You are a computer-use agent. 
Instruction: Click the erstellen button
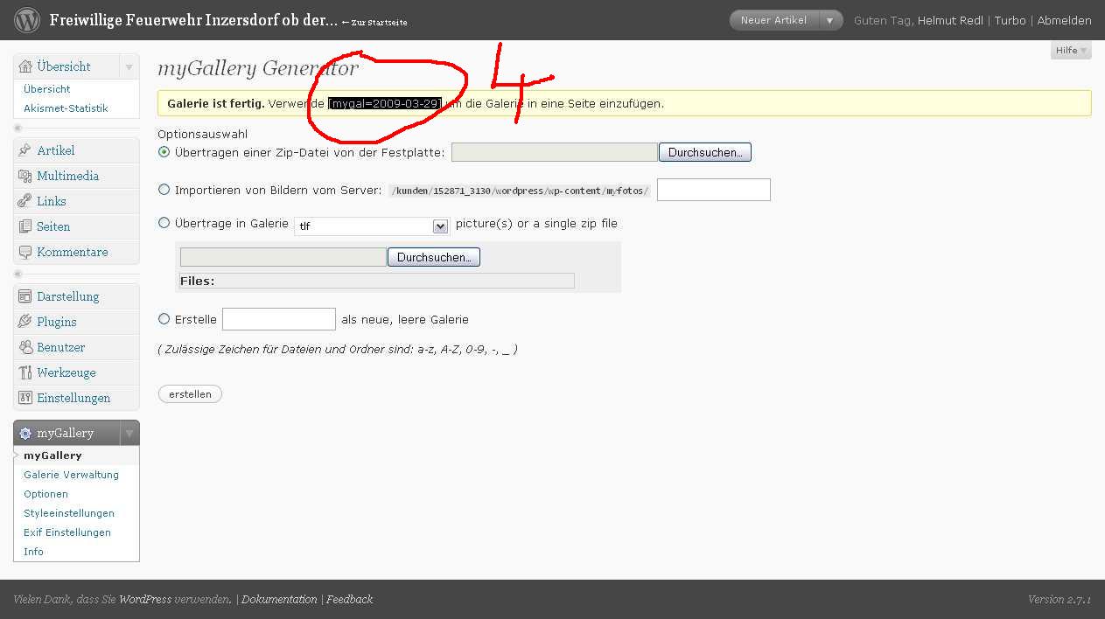[x=190, y=394]
